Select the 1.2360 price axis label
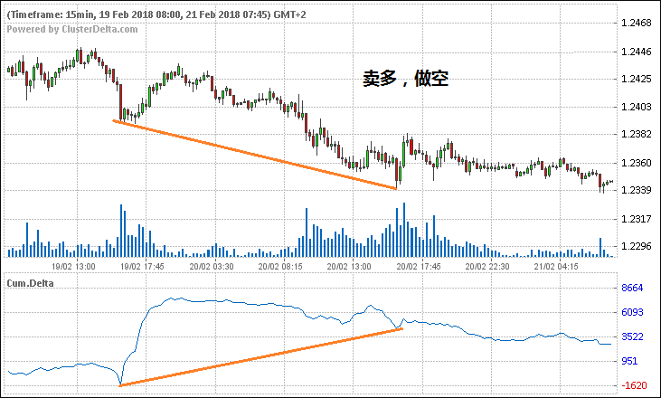Viewport: 661px width, 398px height. coord(637,164)
